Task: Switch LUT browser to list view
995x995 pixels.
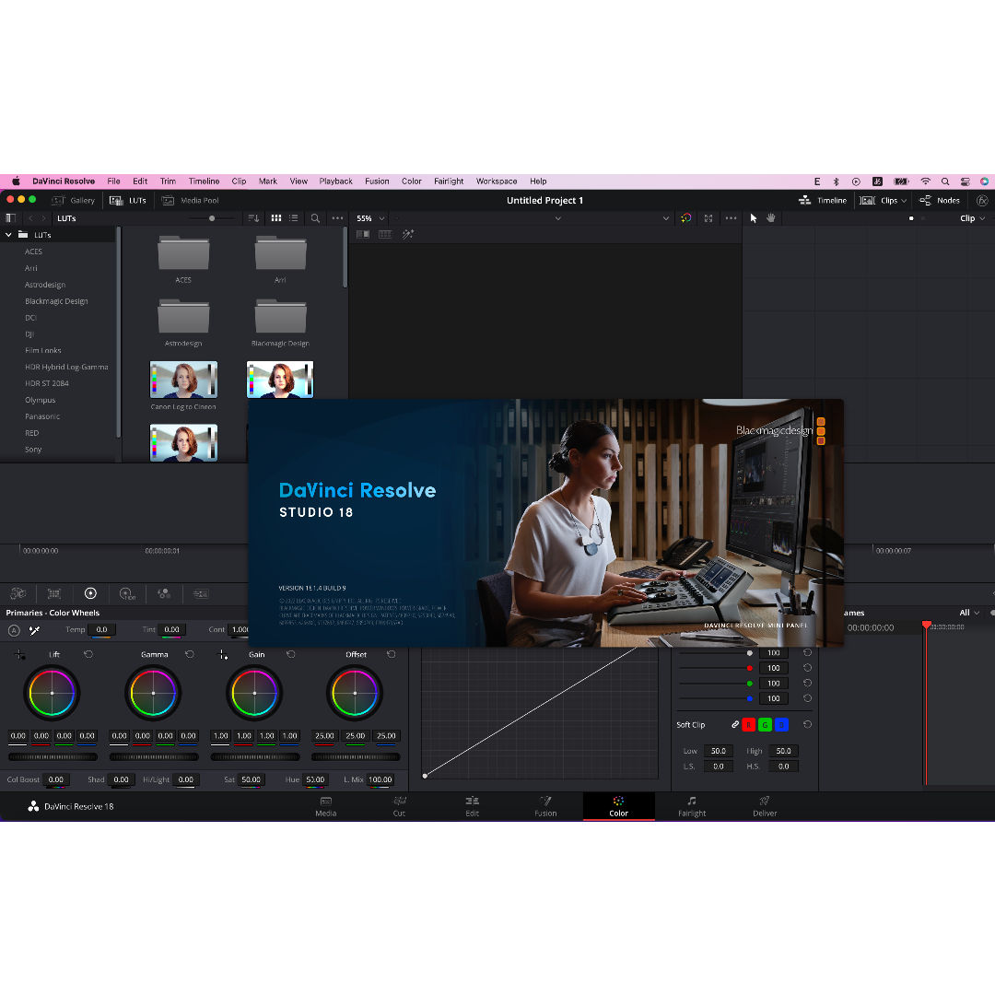Action: pyautogui.click(x=293, y=218)
